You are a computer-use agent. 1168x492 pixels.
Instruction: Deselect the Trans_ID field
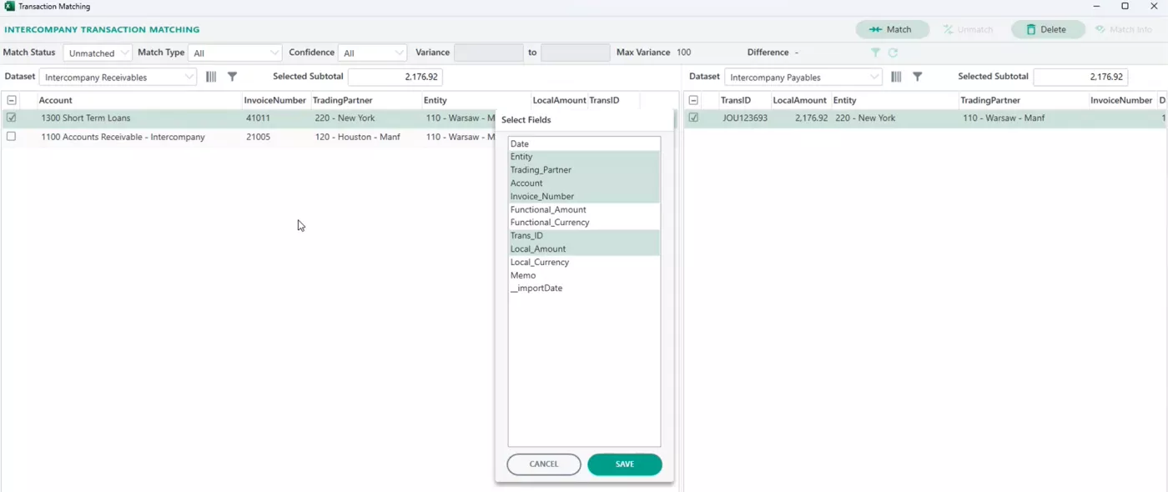coord(584,236)
